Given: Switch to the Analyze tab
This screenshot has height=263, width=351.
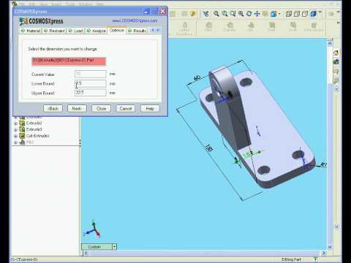Looking at the screenshot, I should pyautogui.click(x=97, y=31).
